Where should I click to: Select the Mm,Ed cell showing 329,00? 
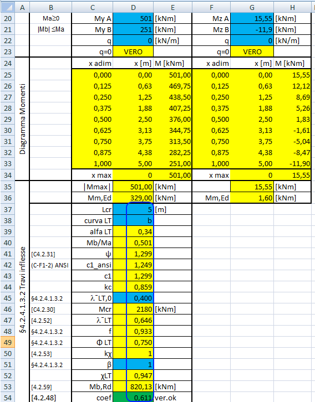pyautogui.click(x=133, y=198)
